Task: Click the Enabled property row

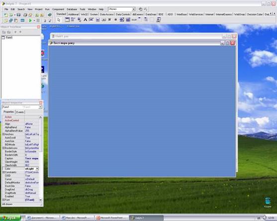Action: (x=21, y=196)
